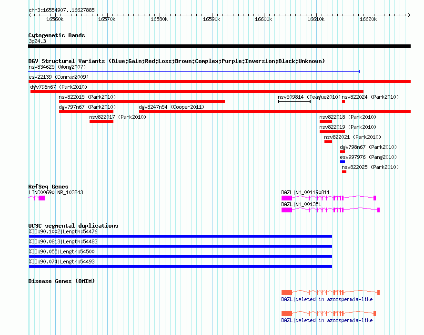Click the DAZL NM_001190811 gene model

point(329,198)
